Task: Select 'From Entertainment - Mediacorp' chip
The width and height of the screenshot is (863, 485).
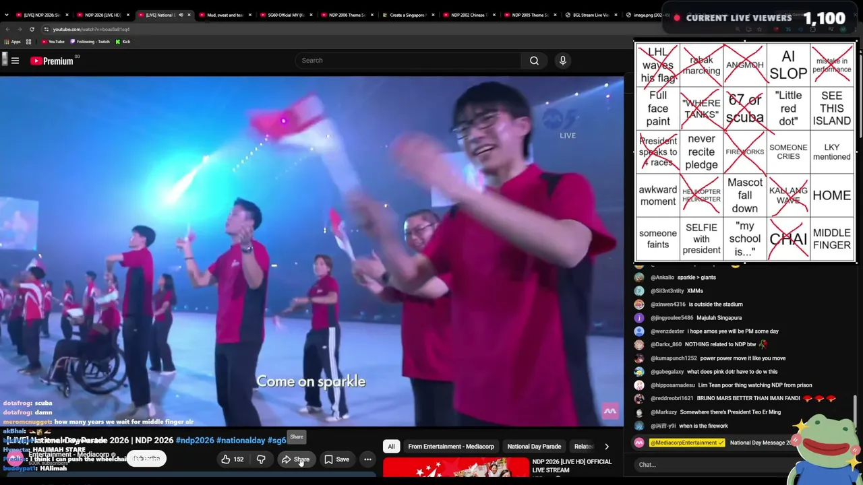Action: (451, 447)
